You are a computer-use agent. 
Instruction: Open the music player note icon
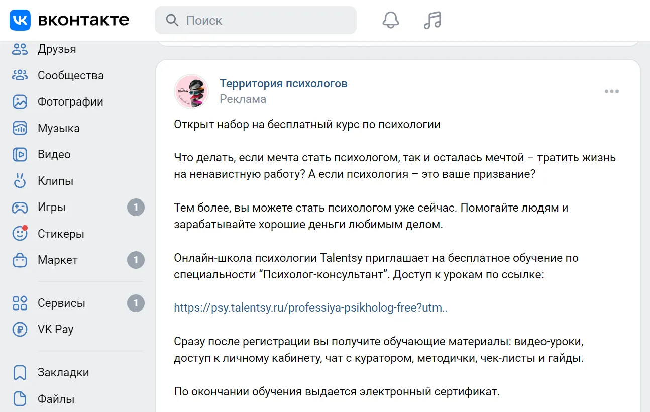click(x=432, y=20)
